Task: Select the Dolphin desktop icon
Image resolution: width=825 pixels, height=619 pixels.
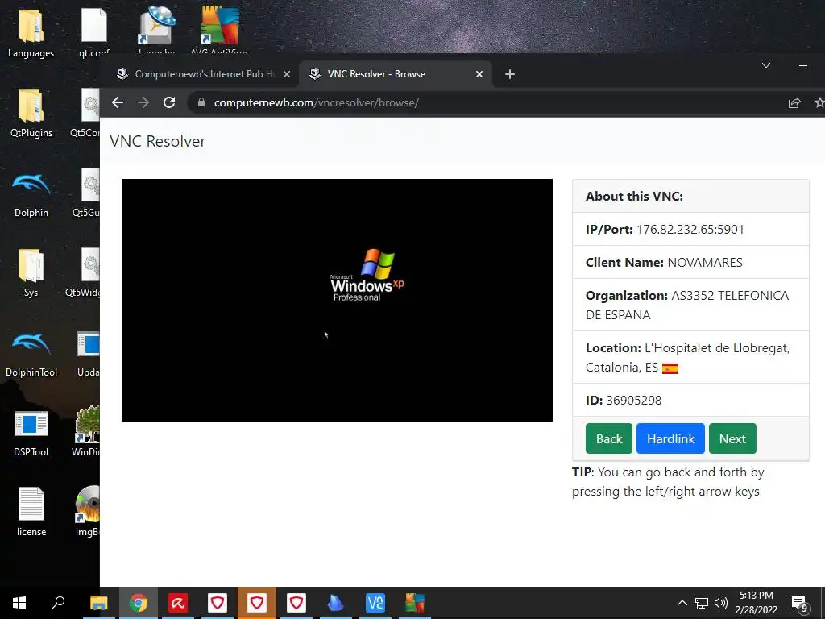Action: coord(31,195)
